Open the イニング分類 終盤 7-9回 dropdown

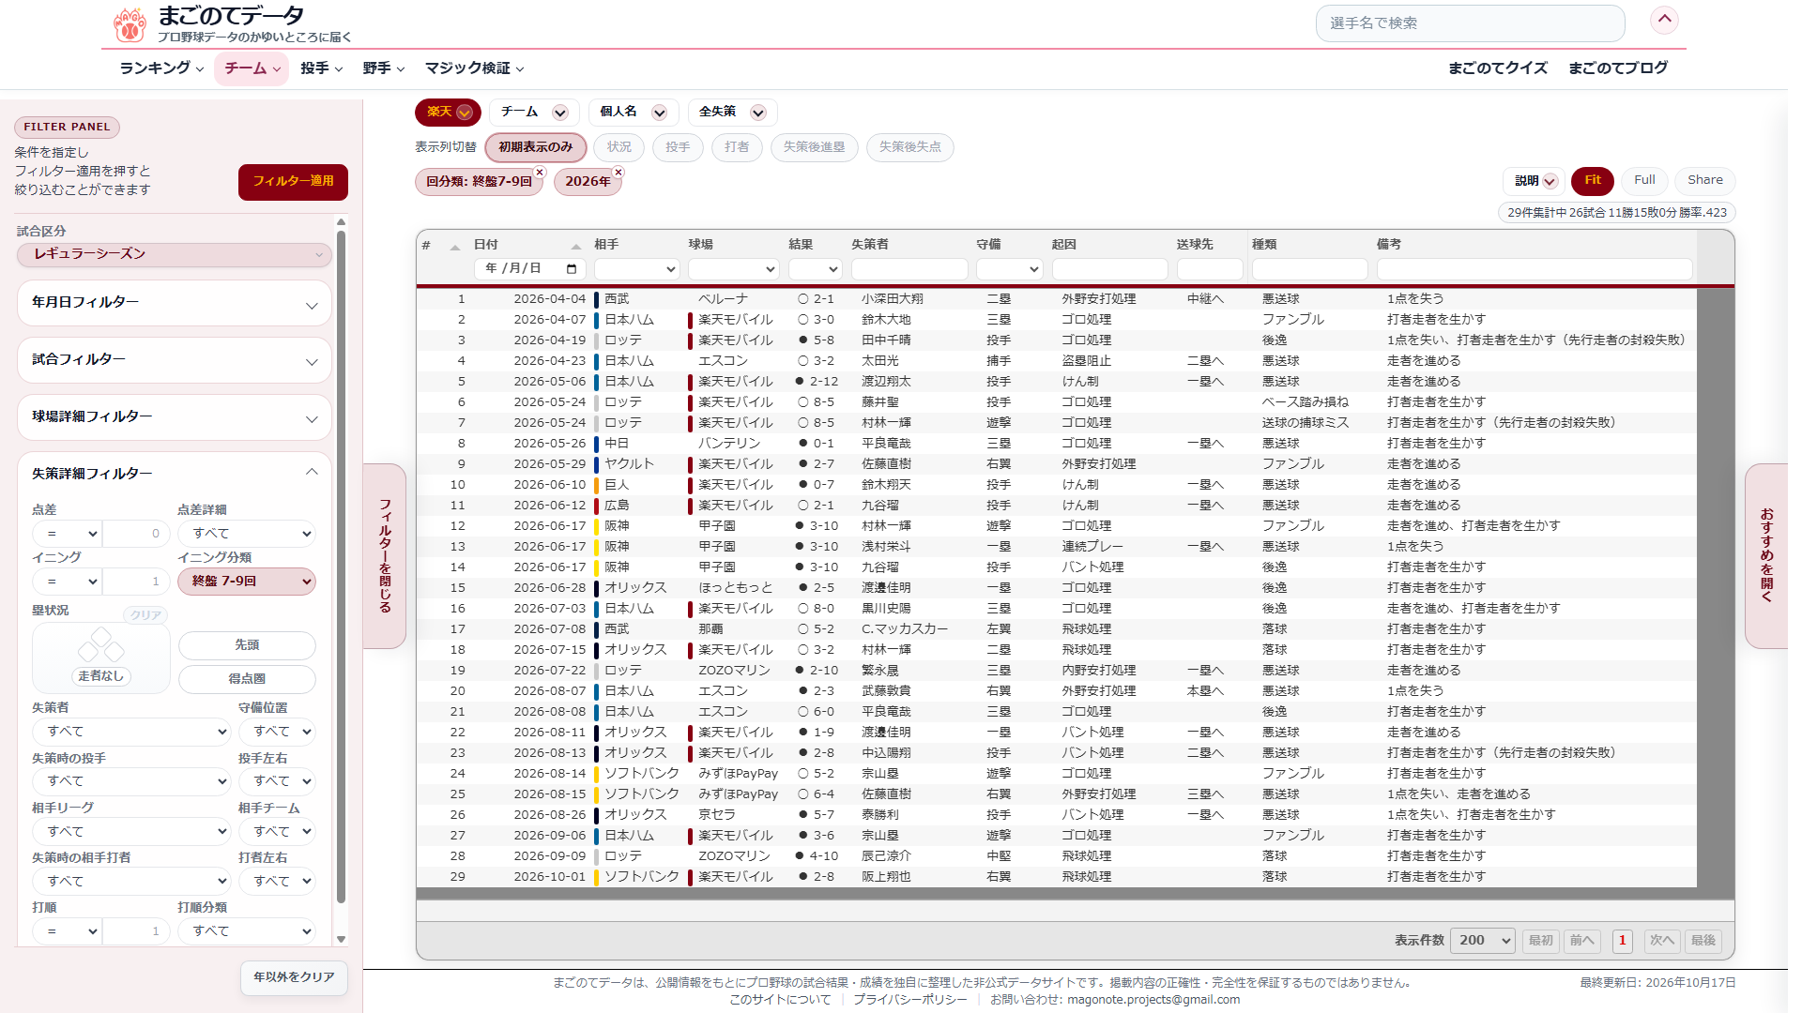point(247,582)
